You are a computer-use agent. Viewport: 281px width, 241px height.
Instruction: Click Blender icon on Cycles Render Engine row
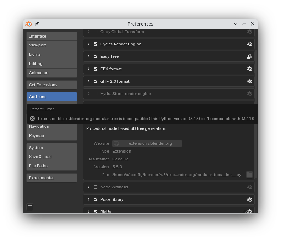pos(249,44)
